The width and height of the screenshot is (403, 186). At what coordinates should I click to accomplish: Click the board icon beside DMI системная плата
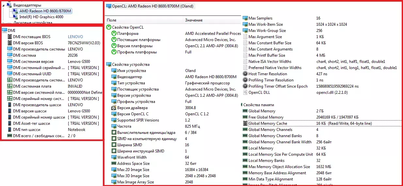coord(9,86)
